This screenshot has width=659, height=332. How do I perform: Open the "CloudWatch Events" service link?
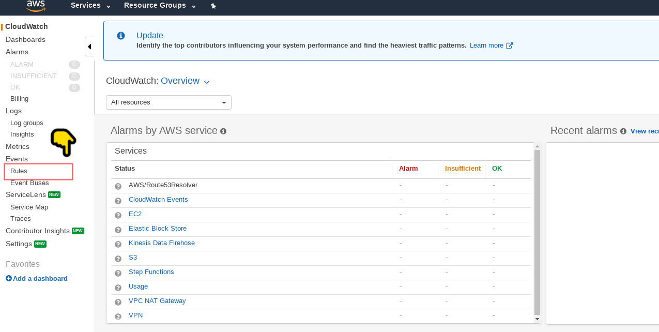click(x=158, y=199)
